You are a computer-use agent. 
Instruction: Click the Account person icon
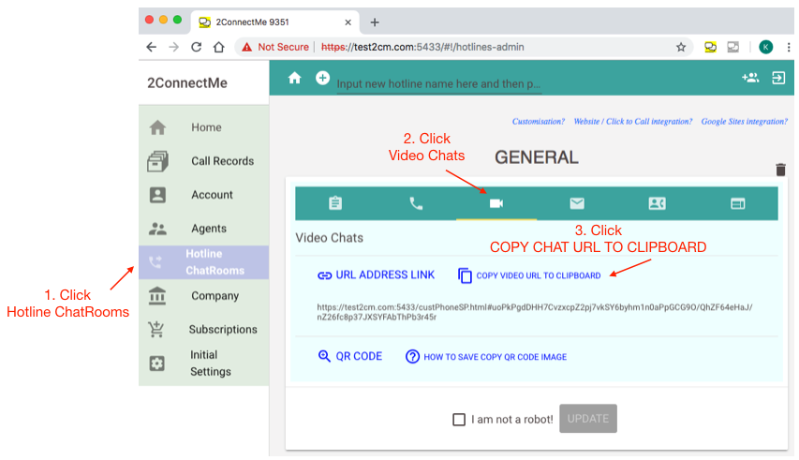tap(157, 195)
